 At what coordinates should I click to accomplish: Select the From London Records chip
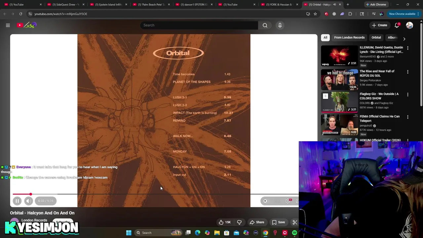(x=349, y=37)
